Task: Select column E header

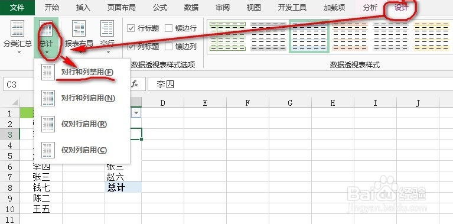Action: (x=205, y=103)
